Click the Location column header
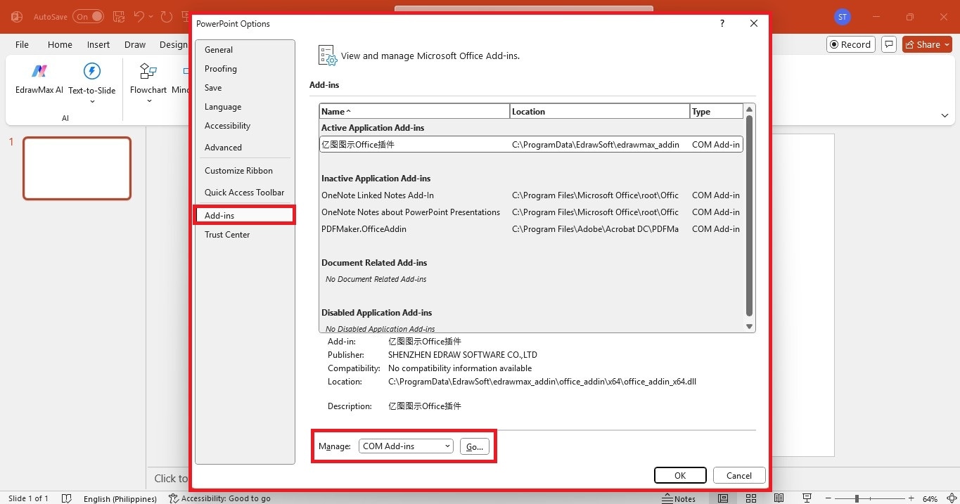960x504 pixels. coord(600,111)
